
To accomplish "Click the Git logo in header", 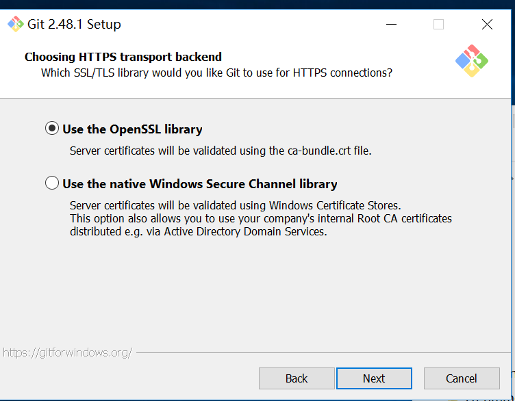I will pos(472,61).
